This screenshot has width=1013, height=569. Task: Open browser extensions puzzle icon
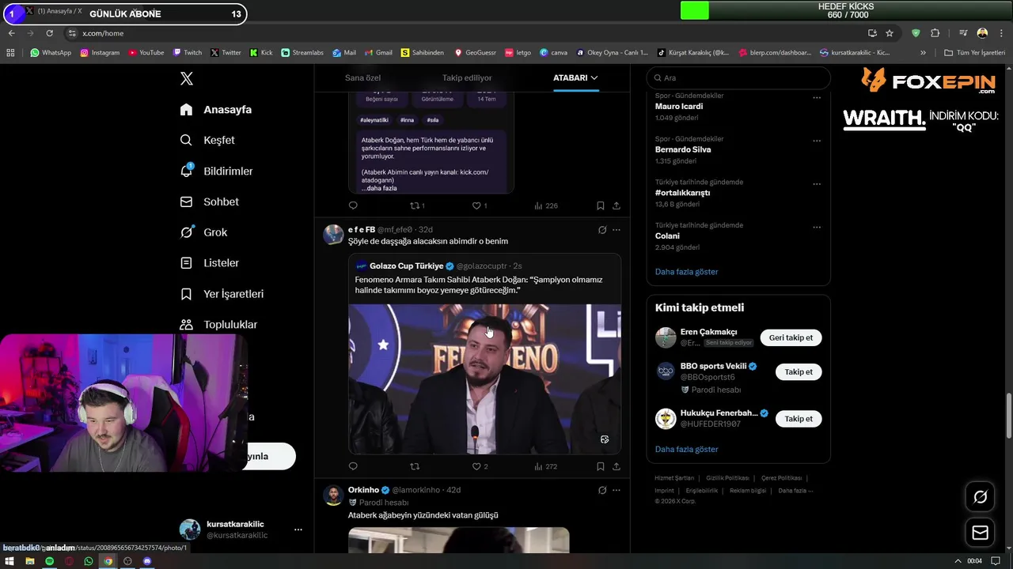tap(935, 33)
